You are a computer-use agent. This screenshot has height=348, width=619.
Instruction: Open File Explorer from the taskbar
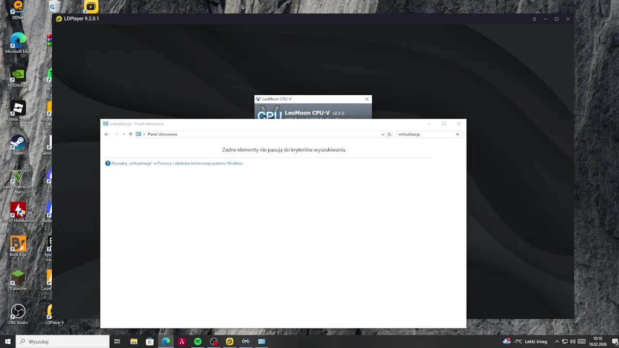click(x=134, y=341)
